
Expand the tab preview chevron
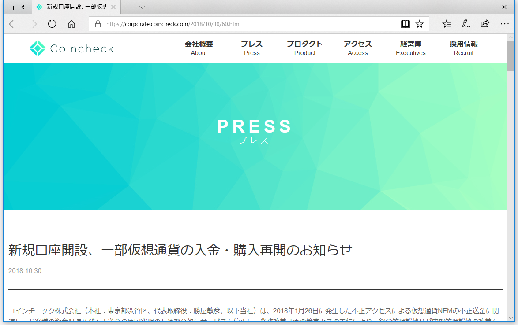tap(142, 7)
